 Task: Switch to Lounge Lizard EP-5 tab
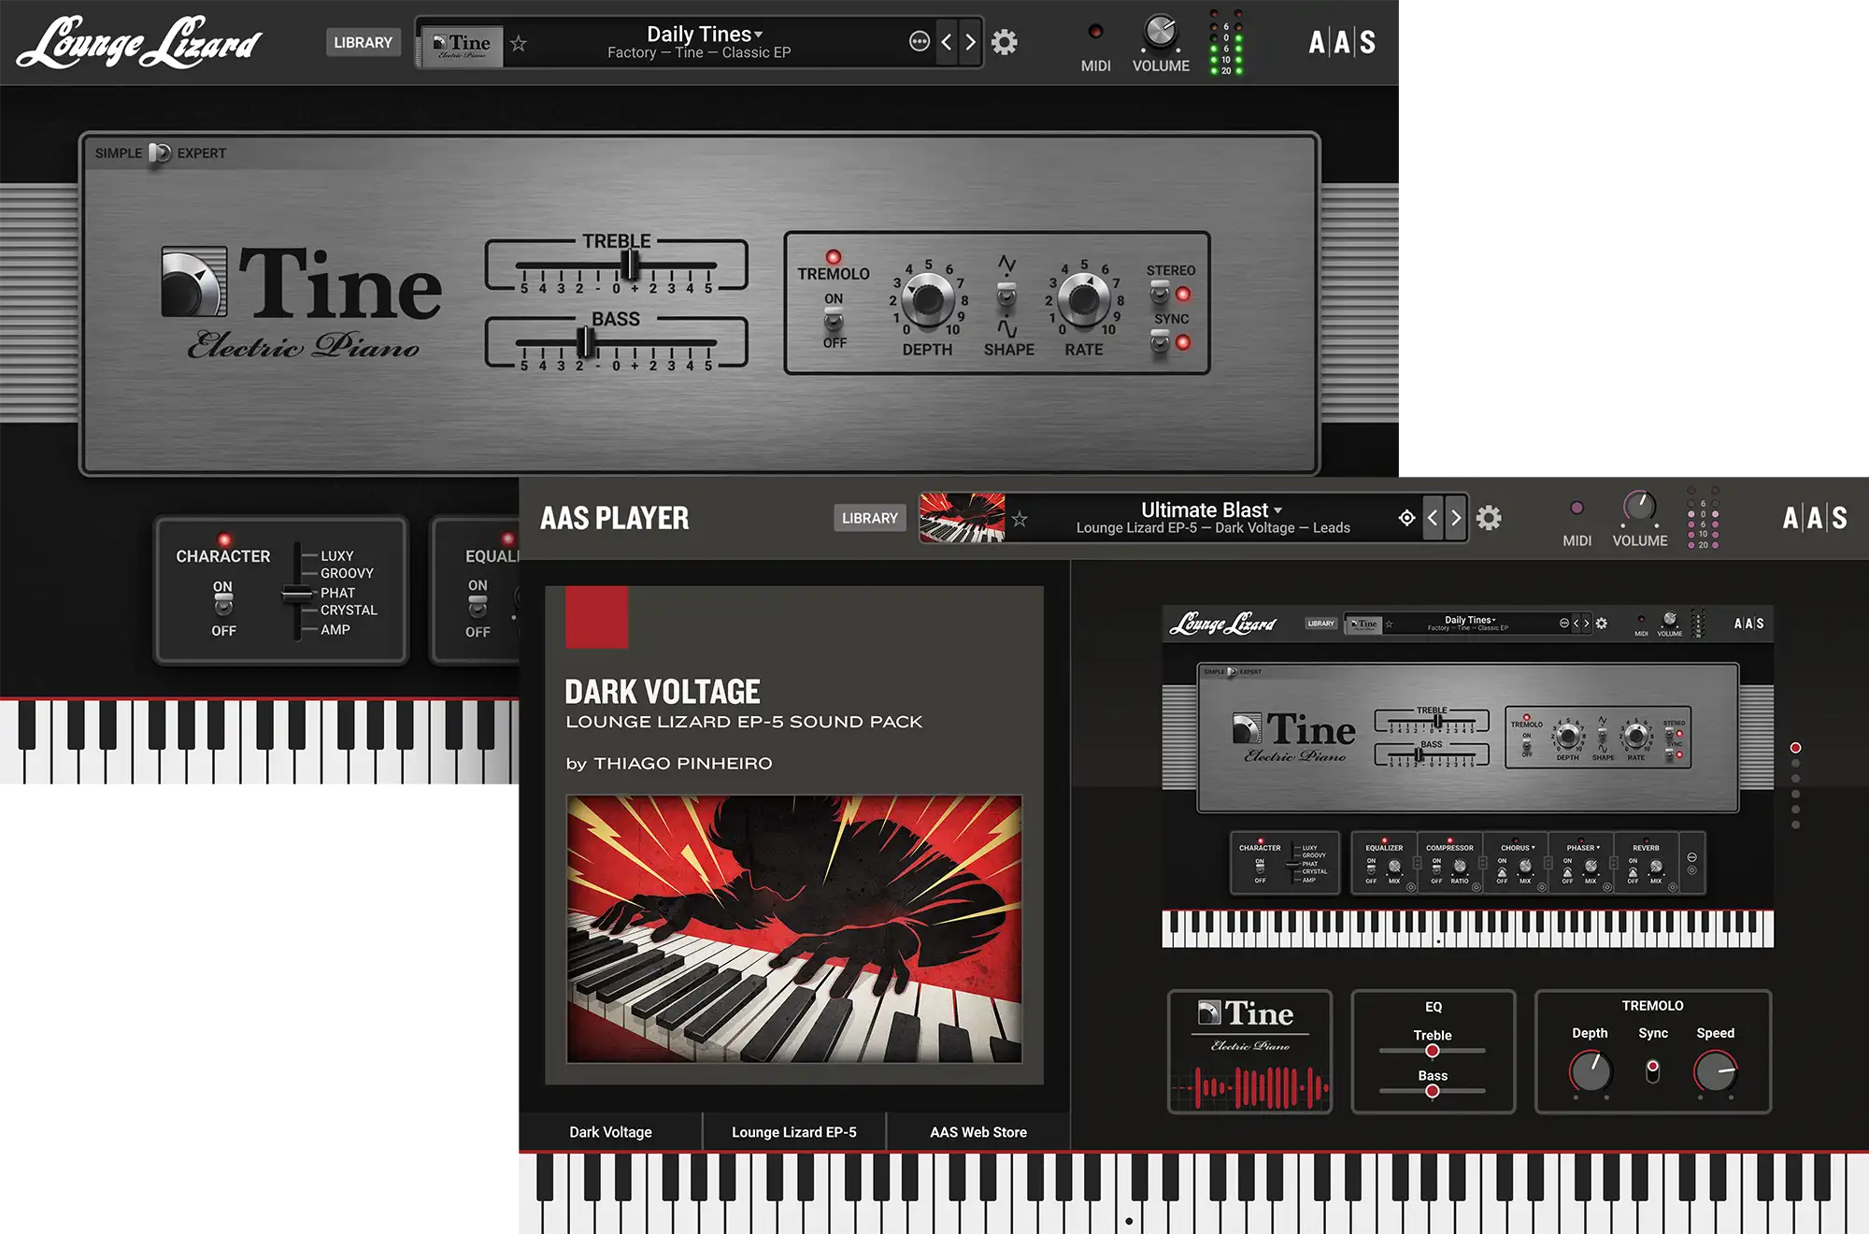pyautogui.click(x=794, y=1132)
